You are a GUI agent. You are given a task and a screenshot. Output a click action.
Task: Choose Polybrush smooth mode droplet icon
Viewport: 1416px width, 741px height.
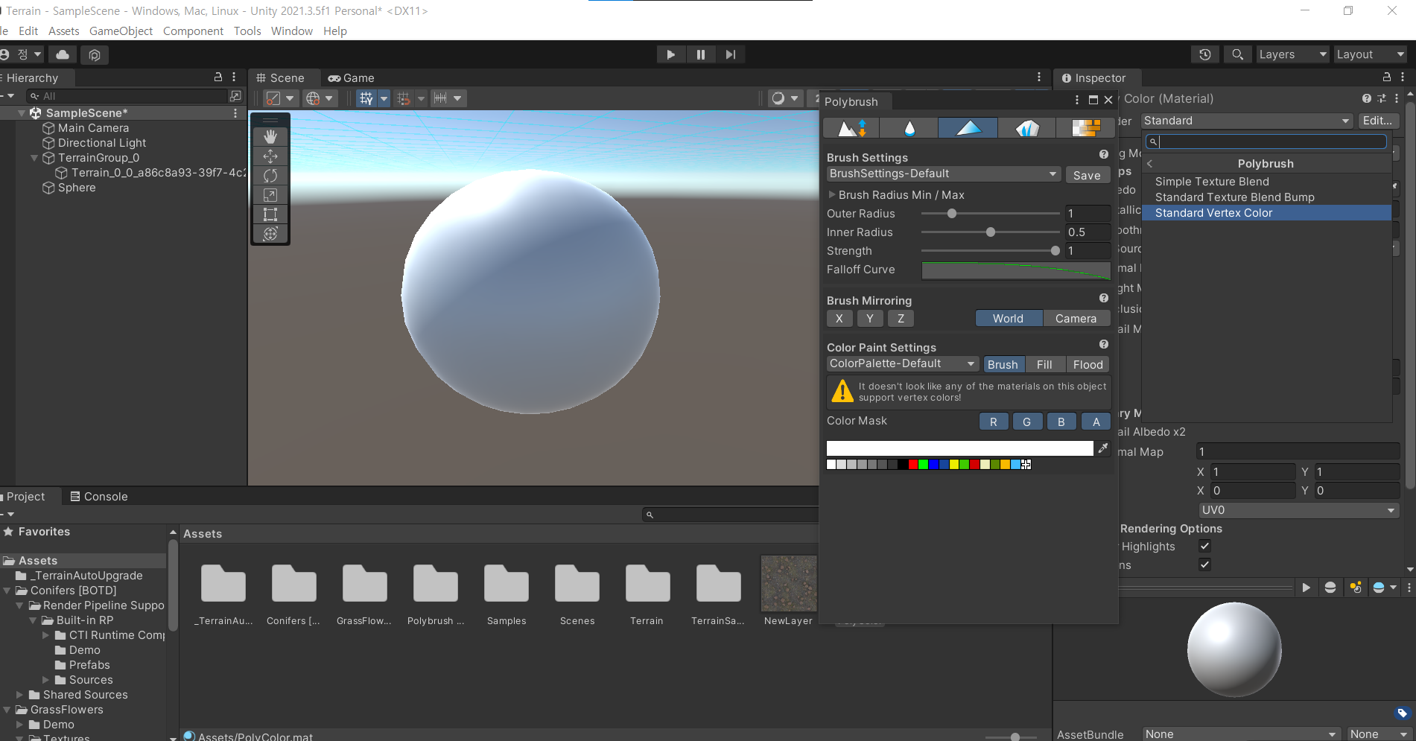(x=909, y=128)
